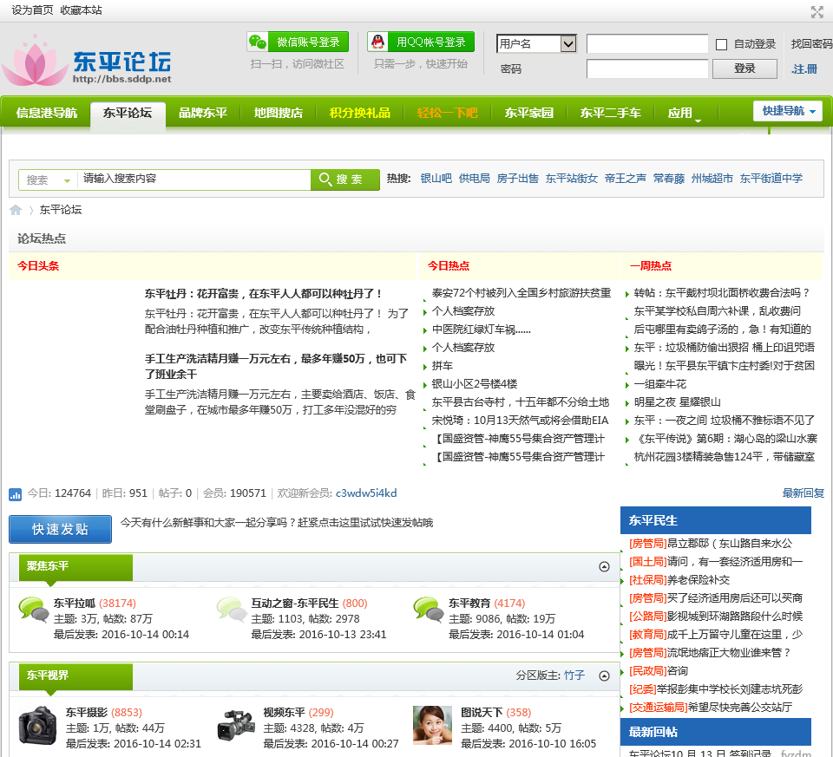Toggle the 自动登录 checkbox
833x757 pixels.
pyautogui.click(x=721, y=44)
